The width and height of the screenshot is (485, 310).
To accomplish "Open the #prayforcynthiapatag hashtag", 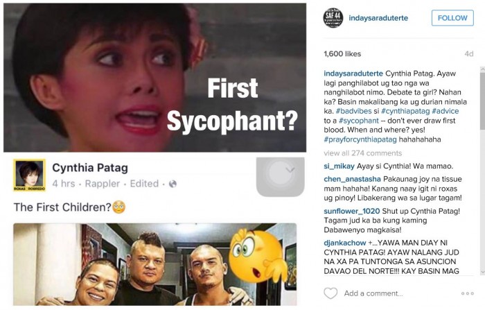I will point(360,139).
